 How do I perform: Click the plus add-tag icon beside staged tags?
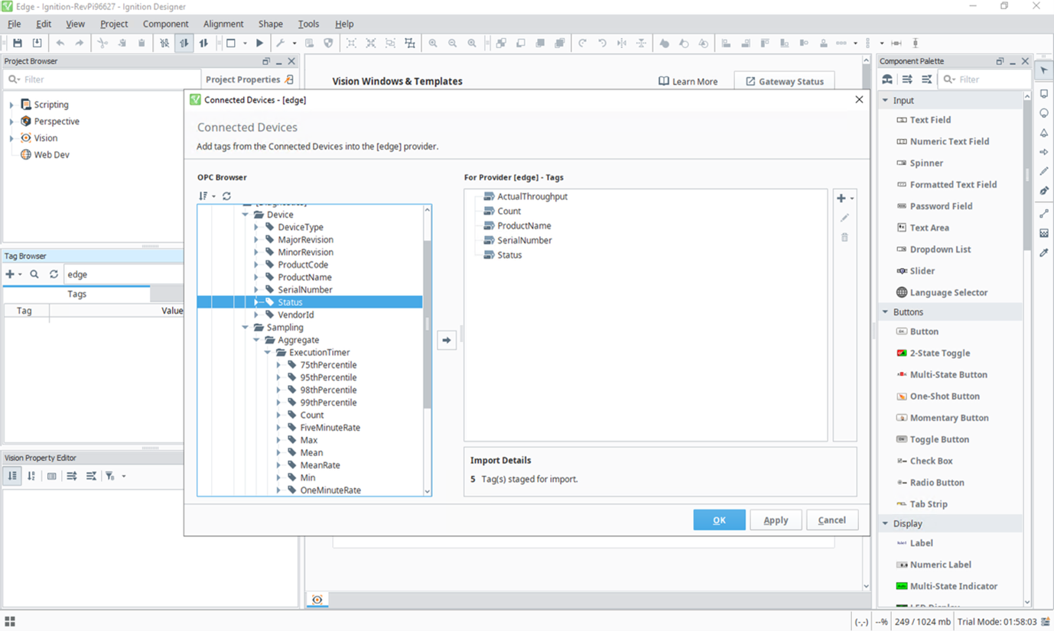(x=841, y=198)
